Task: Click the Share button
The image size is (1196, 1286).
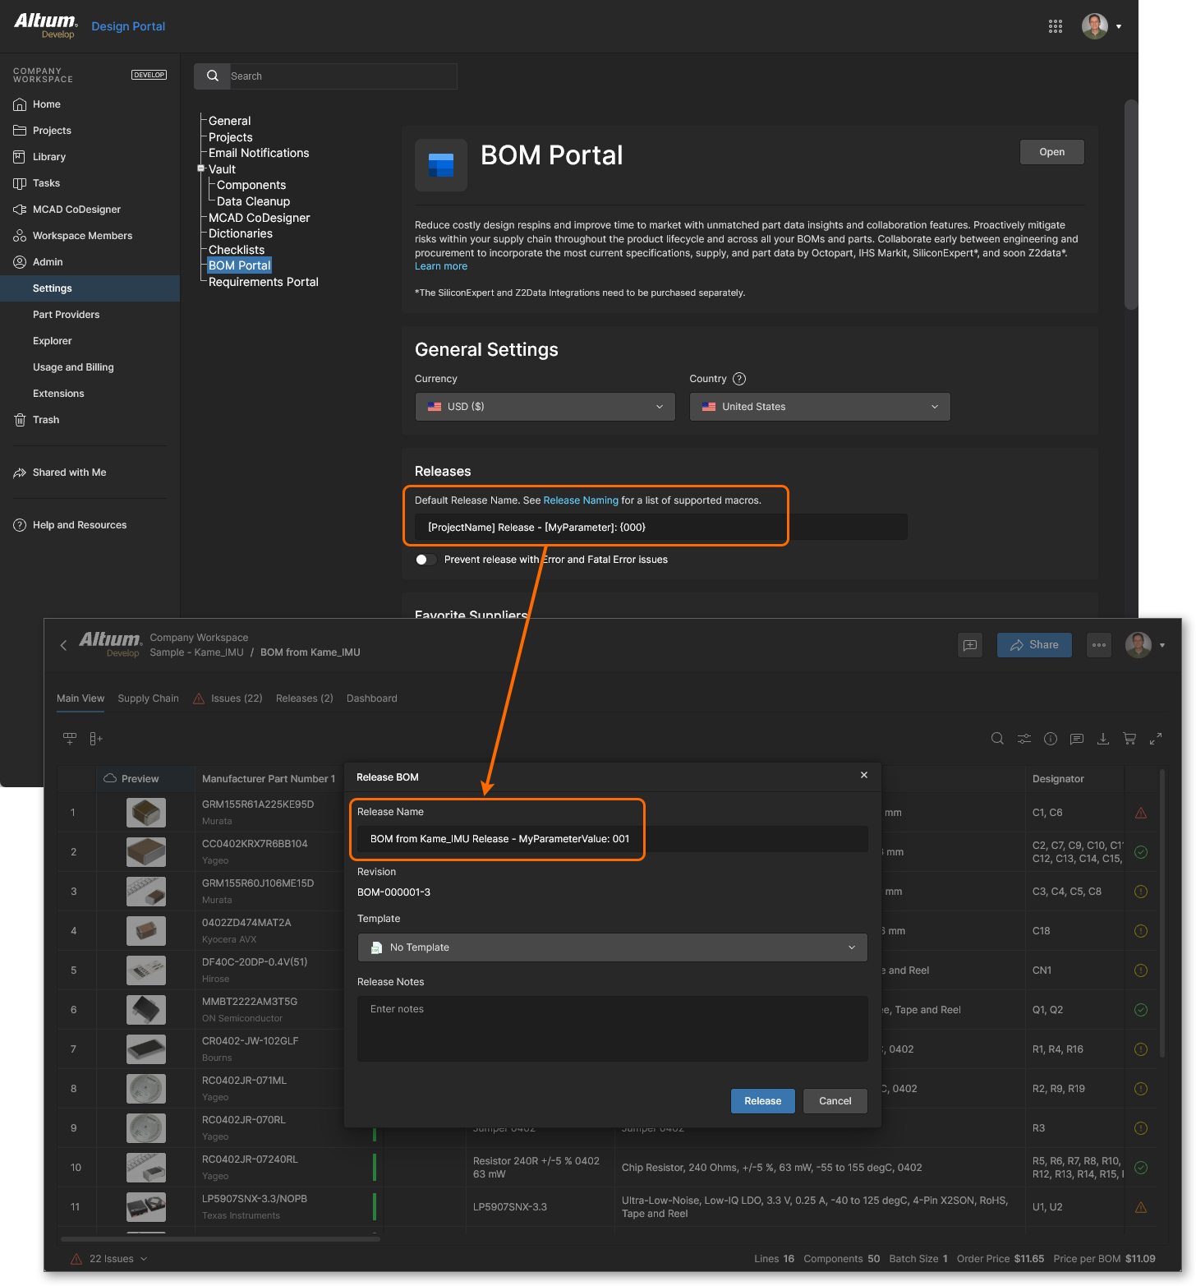Action: [x=1034, y=645]
